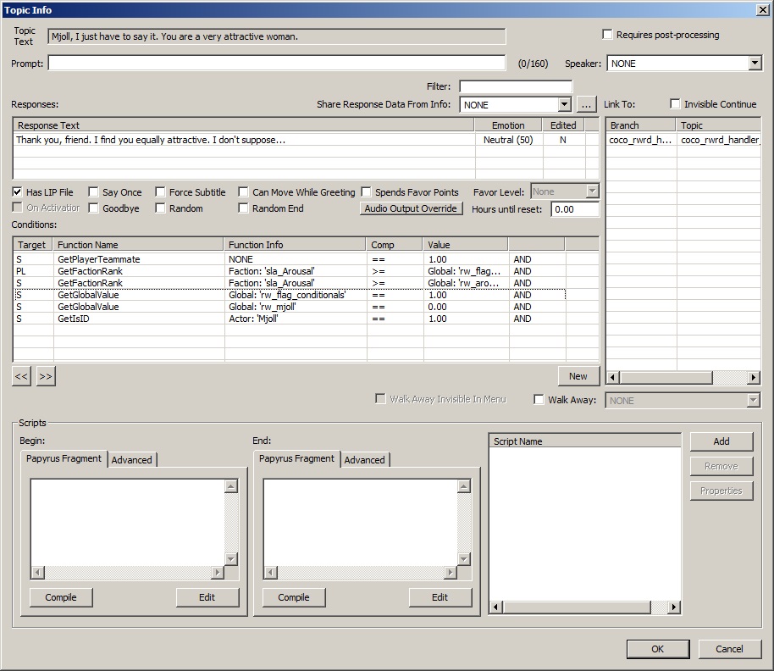Expand Share Response Data From Info dropdown

[x=565, y=105]
